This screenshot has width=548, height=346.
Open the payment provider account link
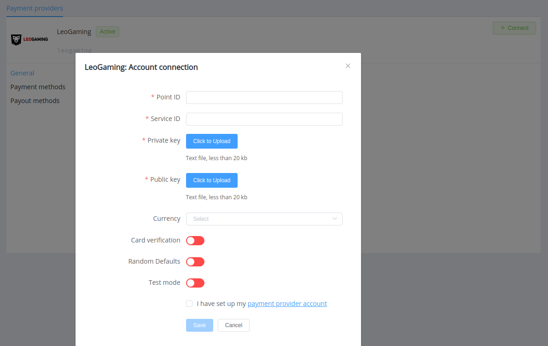tap(287, 304)
